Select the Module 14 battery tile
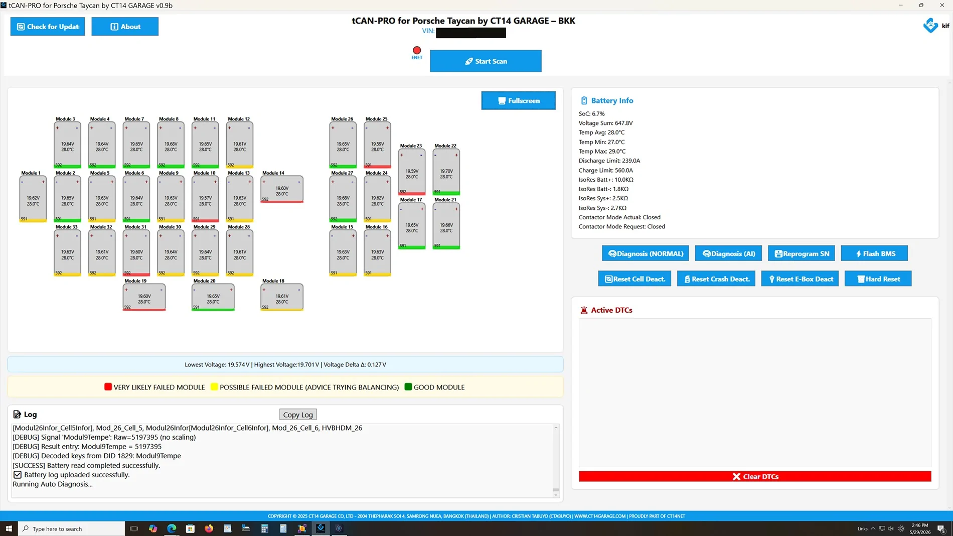 coord(282,189)
